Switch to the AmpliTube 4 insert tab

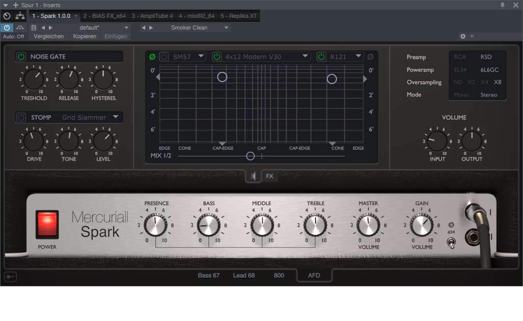tap(152, 16)
